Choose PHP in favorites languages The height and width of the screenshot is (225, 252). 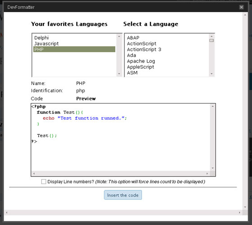click(x=74, y=49)
